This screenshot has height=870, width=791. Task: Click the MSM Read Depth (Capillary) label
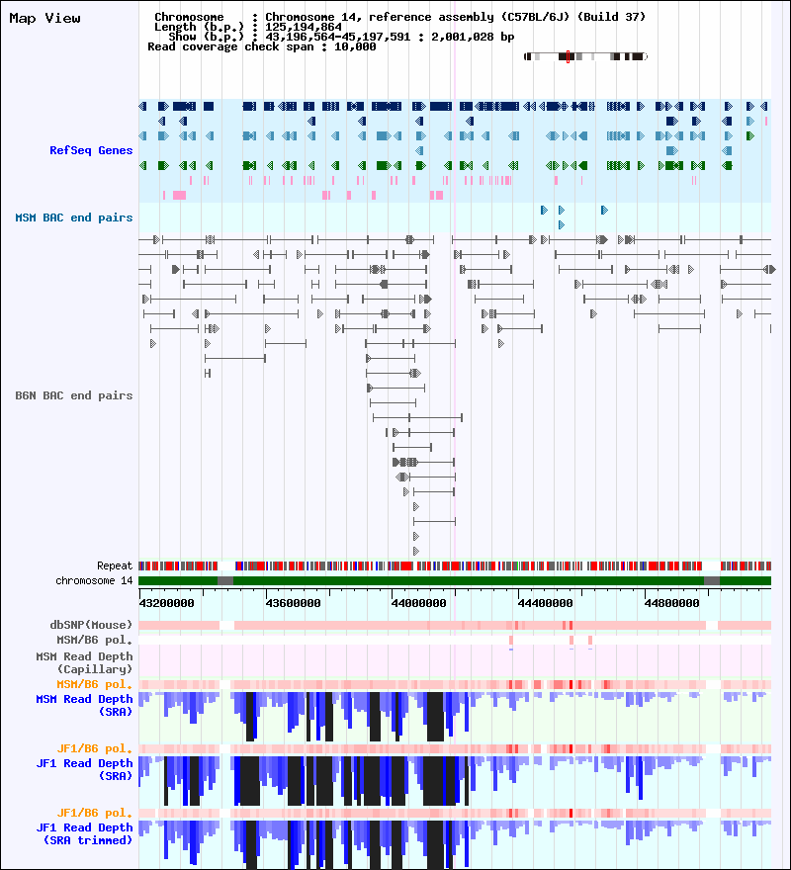pos(84,663)
